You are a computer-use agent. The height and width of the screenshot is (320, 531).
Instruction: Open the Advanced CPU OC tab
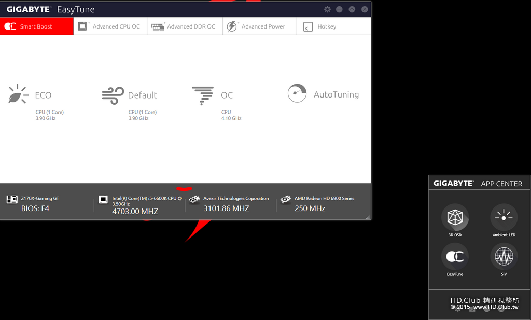point(111,26)
